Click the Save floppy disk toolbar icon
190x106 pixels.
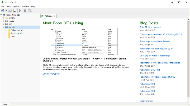15,11
